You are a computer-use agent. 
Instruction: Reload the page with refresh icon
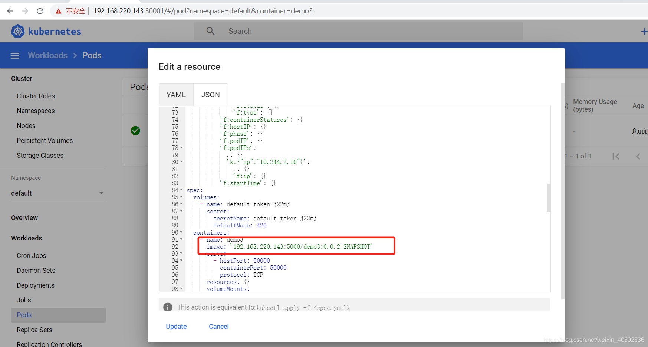coord(40,11)
